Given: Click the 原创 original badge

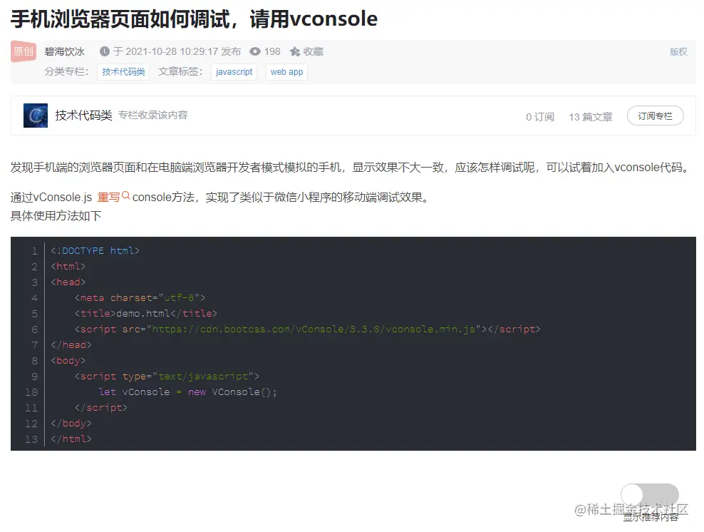Looking at the screenshot, I should pos(24,51).
